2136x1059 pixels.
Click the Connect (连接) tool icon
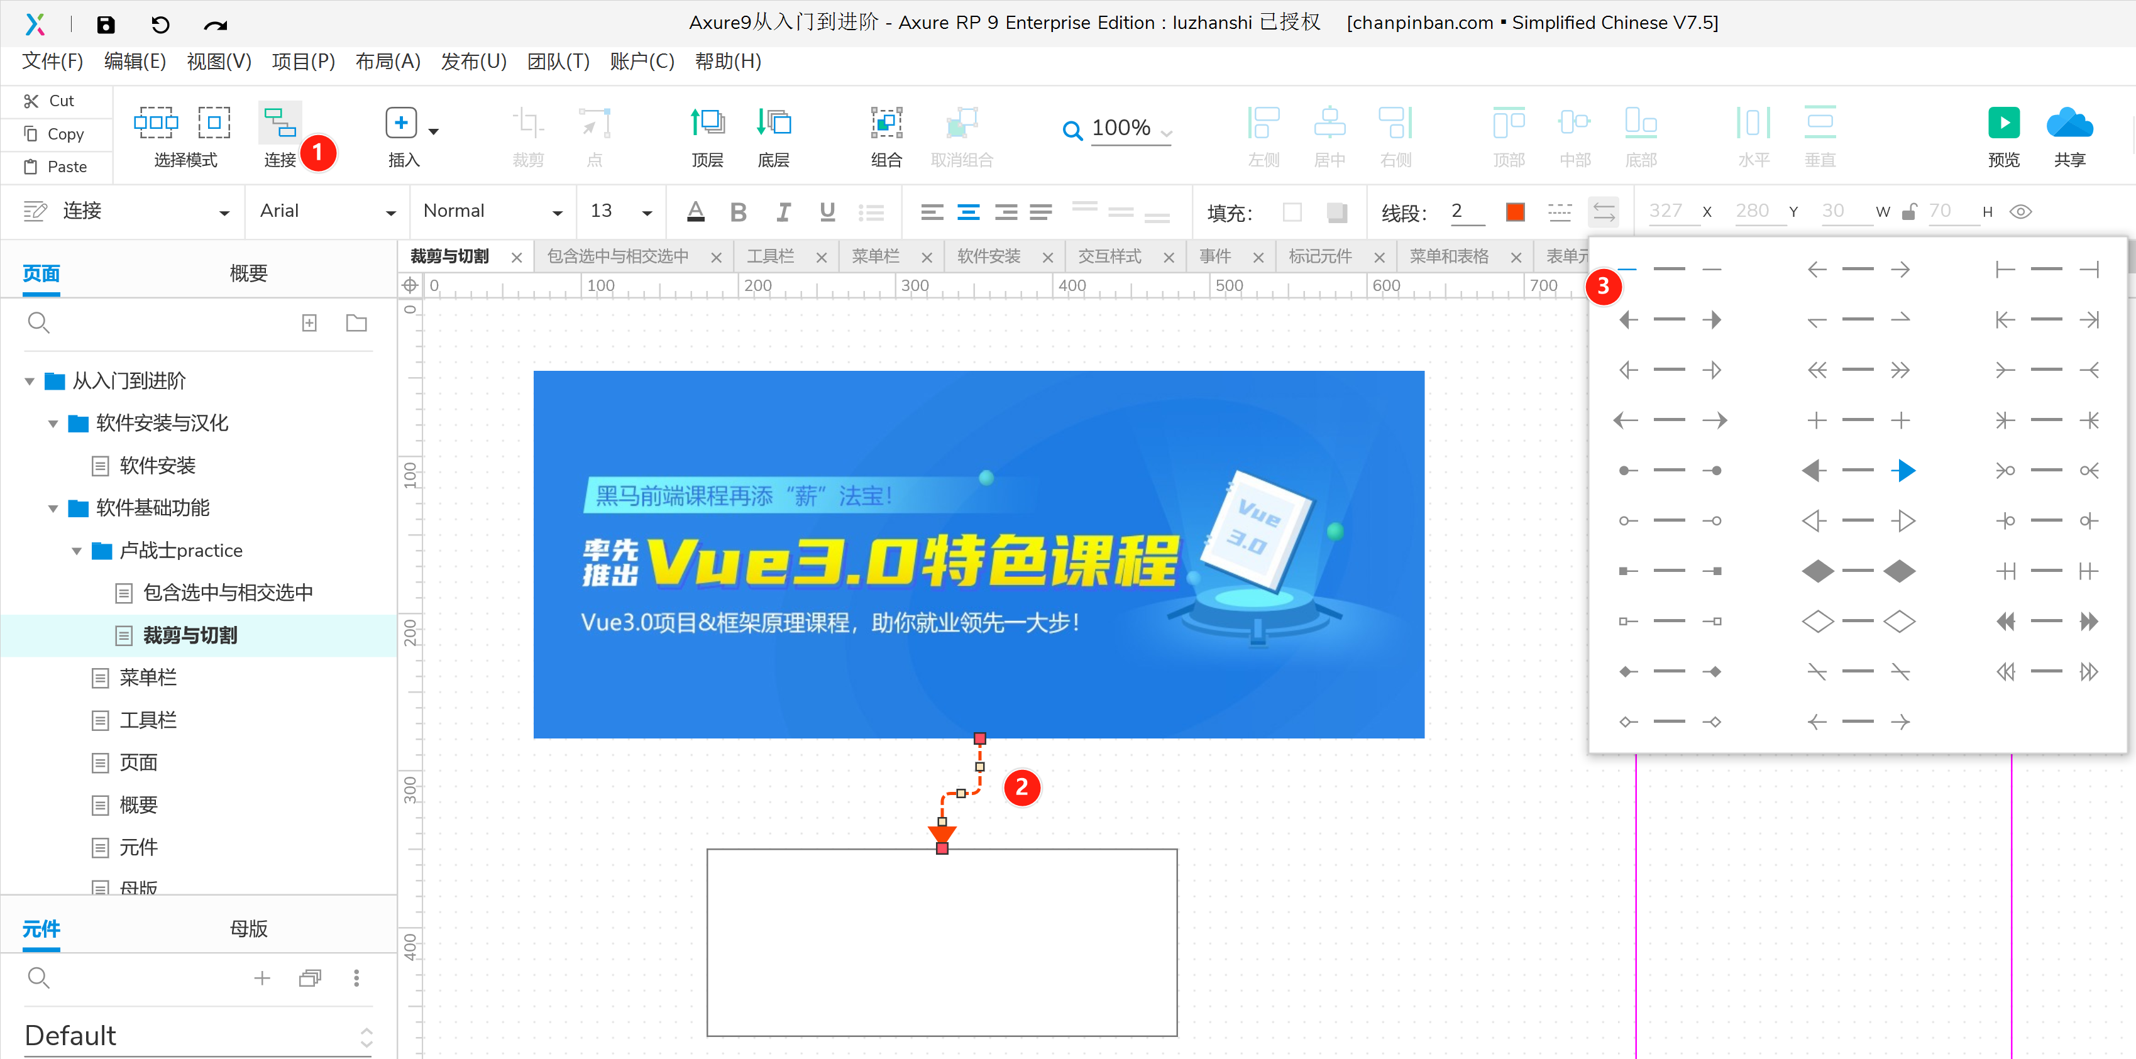(x=280, y=124)
